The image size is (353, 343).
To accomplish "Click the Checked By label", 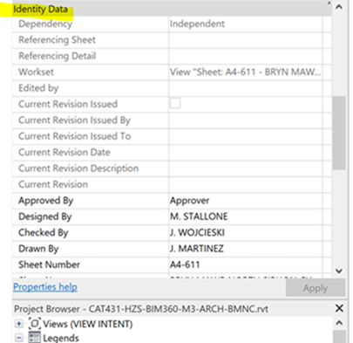I will tap(44, 232).
